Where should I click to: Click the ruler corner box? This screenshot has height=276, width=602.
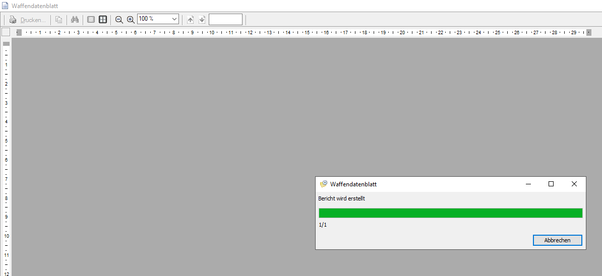pyautogui.click(x=6, y=32)
